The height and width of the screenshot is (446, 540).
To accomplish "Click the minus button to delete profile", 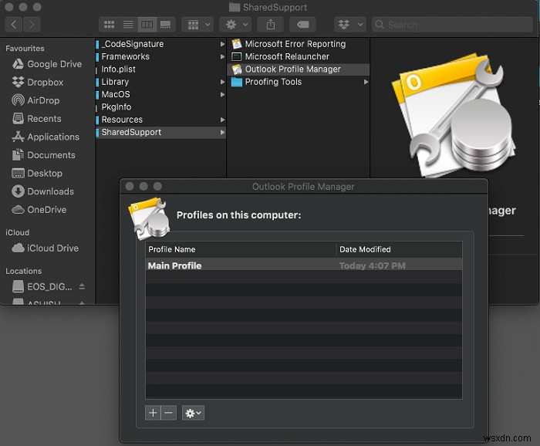I will click(168, 413).
